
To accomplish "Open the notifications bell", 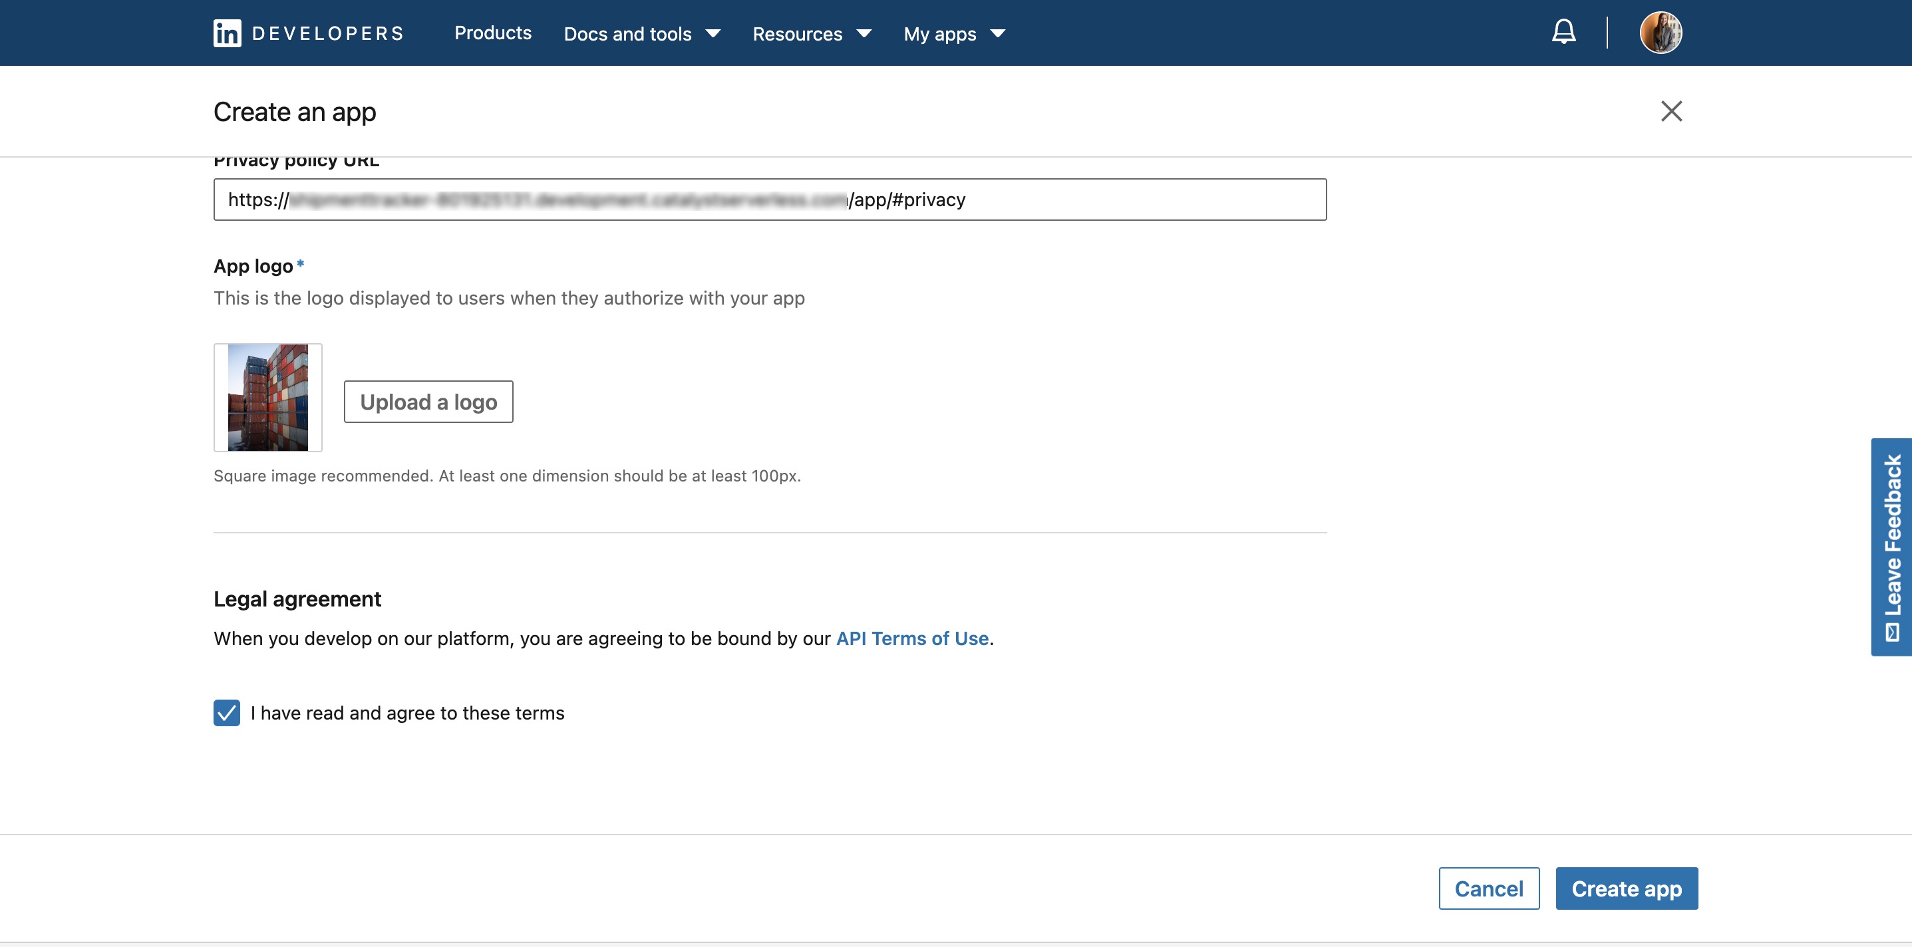I will tap(1564, 32).
